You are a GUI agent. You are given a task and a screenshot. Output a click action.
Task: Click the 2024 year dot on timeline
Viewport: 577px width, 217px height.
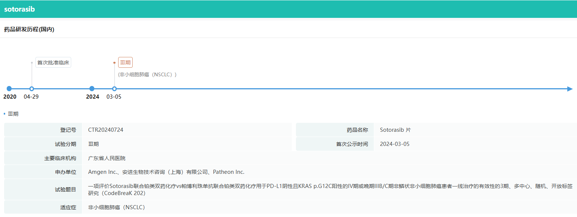point(92,89)
